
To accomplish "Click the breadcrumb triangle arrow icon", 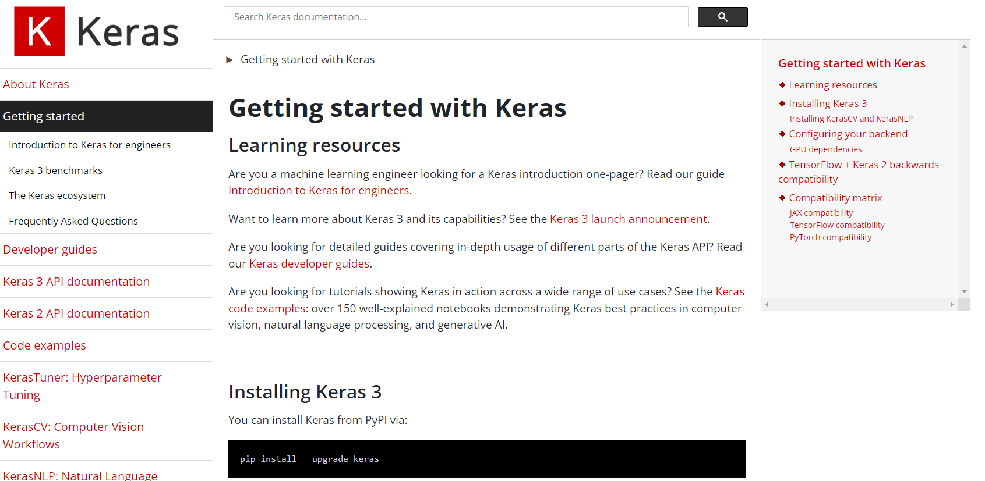I will pyautogui.click(x=230, y=60).
